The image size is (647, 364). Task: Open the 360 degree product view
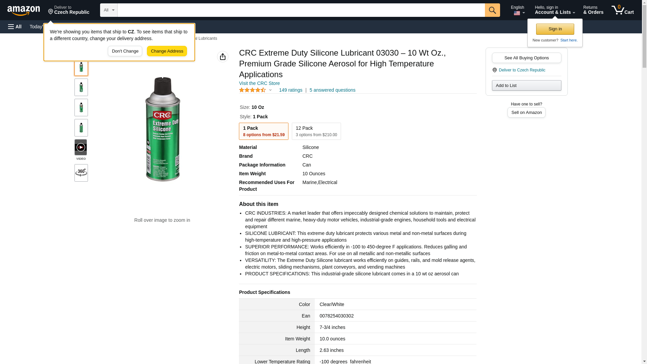[x=81, y=173]
